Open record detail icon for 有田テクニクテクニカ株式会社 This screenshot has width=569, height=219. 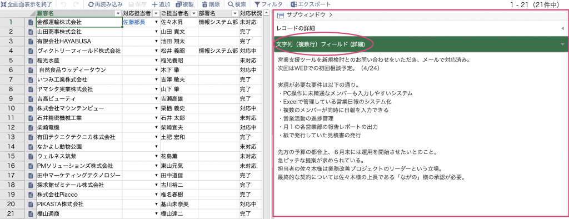point(31,137)
